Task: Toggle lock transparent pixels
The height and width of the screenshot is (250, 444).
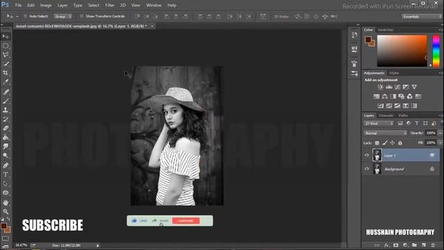Action: click(377, 143)
